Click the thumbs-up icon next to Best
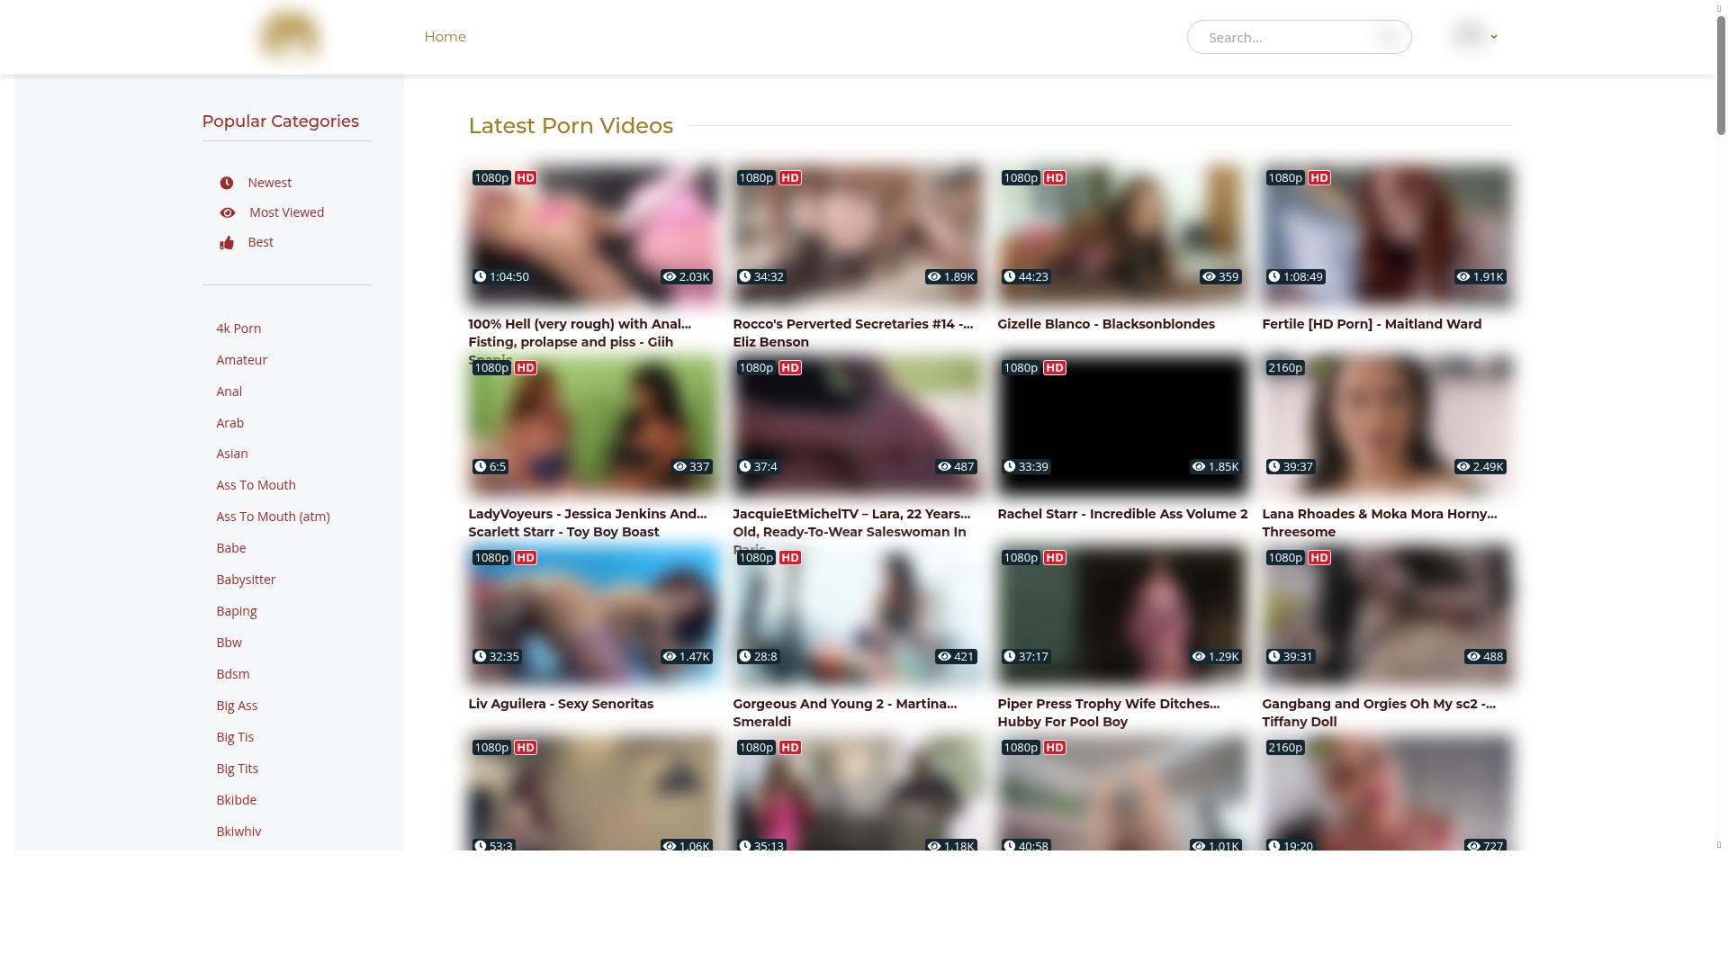This screenshot has width=1728, height=972. pos(227,243)
